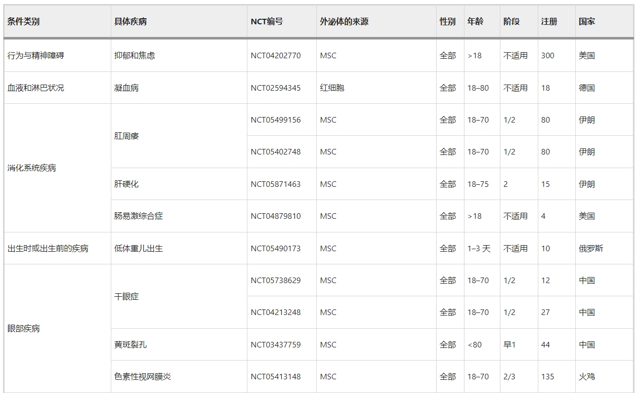Click the NCT05490173 trial identifier
The image size is (637, 393).
pyautogui.click(x=273, y=248)
